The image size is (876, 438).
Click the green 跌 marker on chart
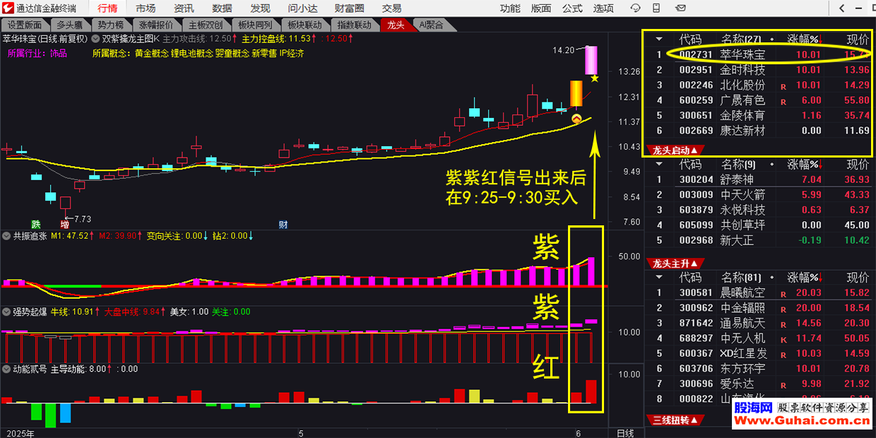(36, 225)
